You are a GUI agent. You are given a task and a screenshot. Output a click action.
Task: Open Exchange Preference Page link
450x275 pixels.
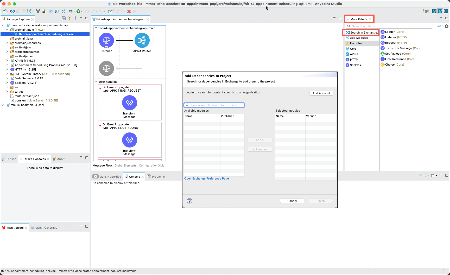click(206, 178)
